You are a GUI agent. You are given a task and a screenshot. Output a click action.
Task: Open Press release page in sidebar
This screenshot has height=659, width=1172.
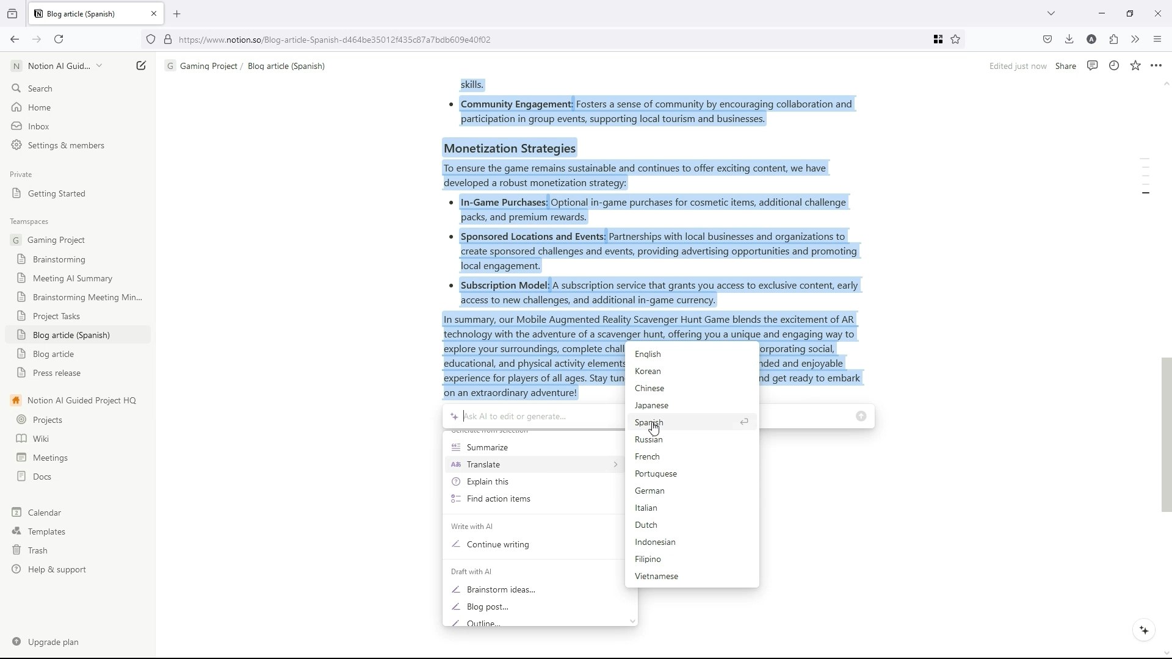(x=57, y=373)
